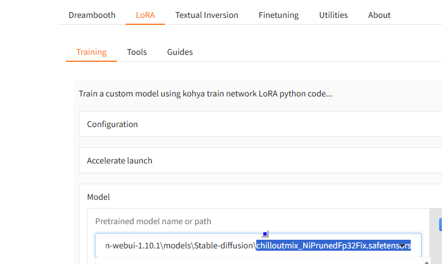Click the small blue selection handle
The height and width of the screenshot is (264, 442).
click(x=265, y=234)
